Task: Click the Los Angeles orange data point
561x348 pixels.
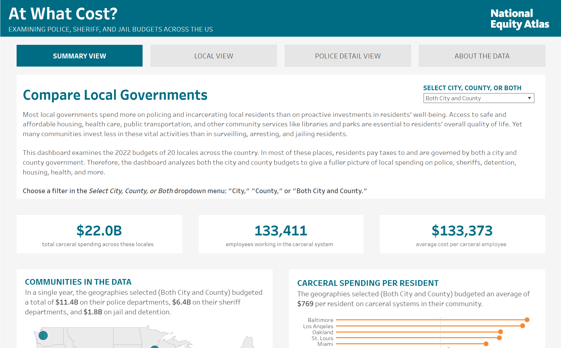Action: point(522,326)
